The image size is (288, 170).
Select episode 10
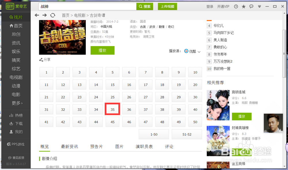(195, 72)
